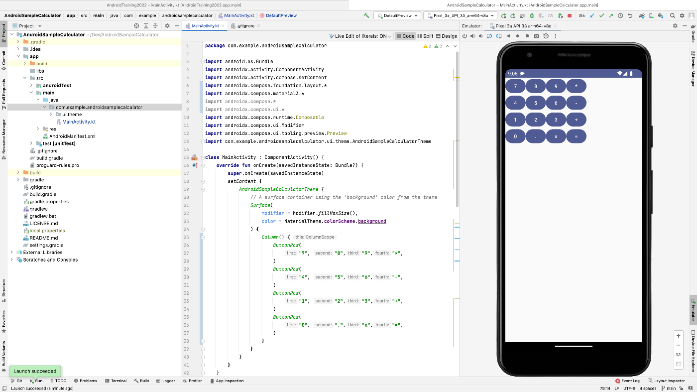Open Search Everywhere magnifier icon
The image size is (697, 392).
673,15
